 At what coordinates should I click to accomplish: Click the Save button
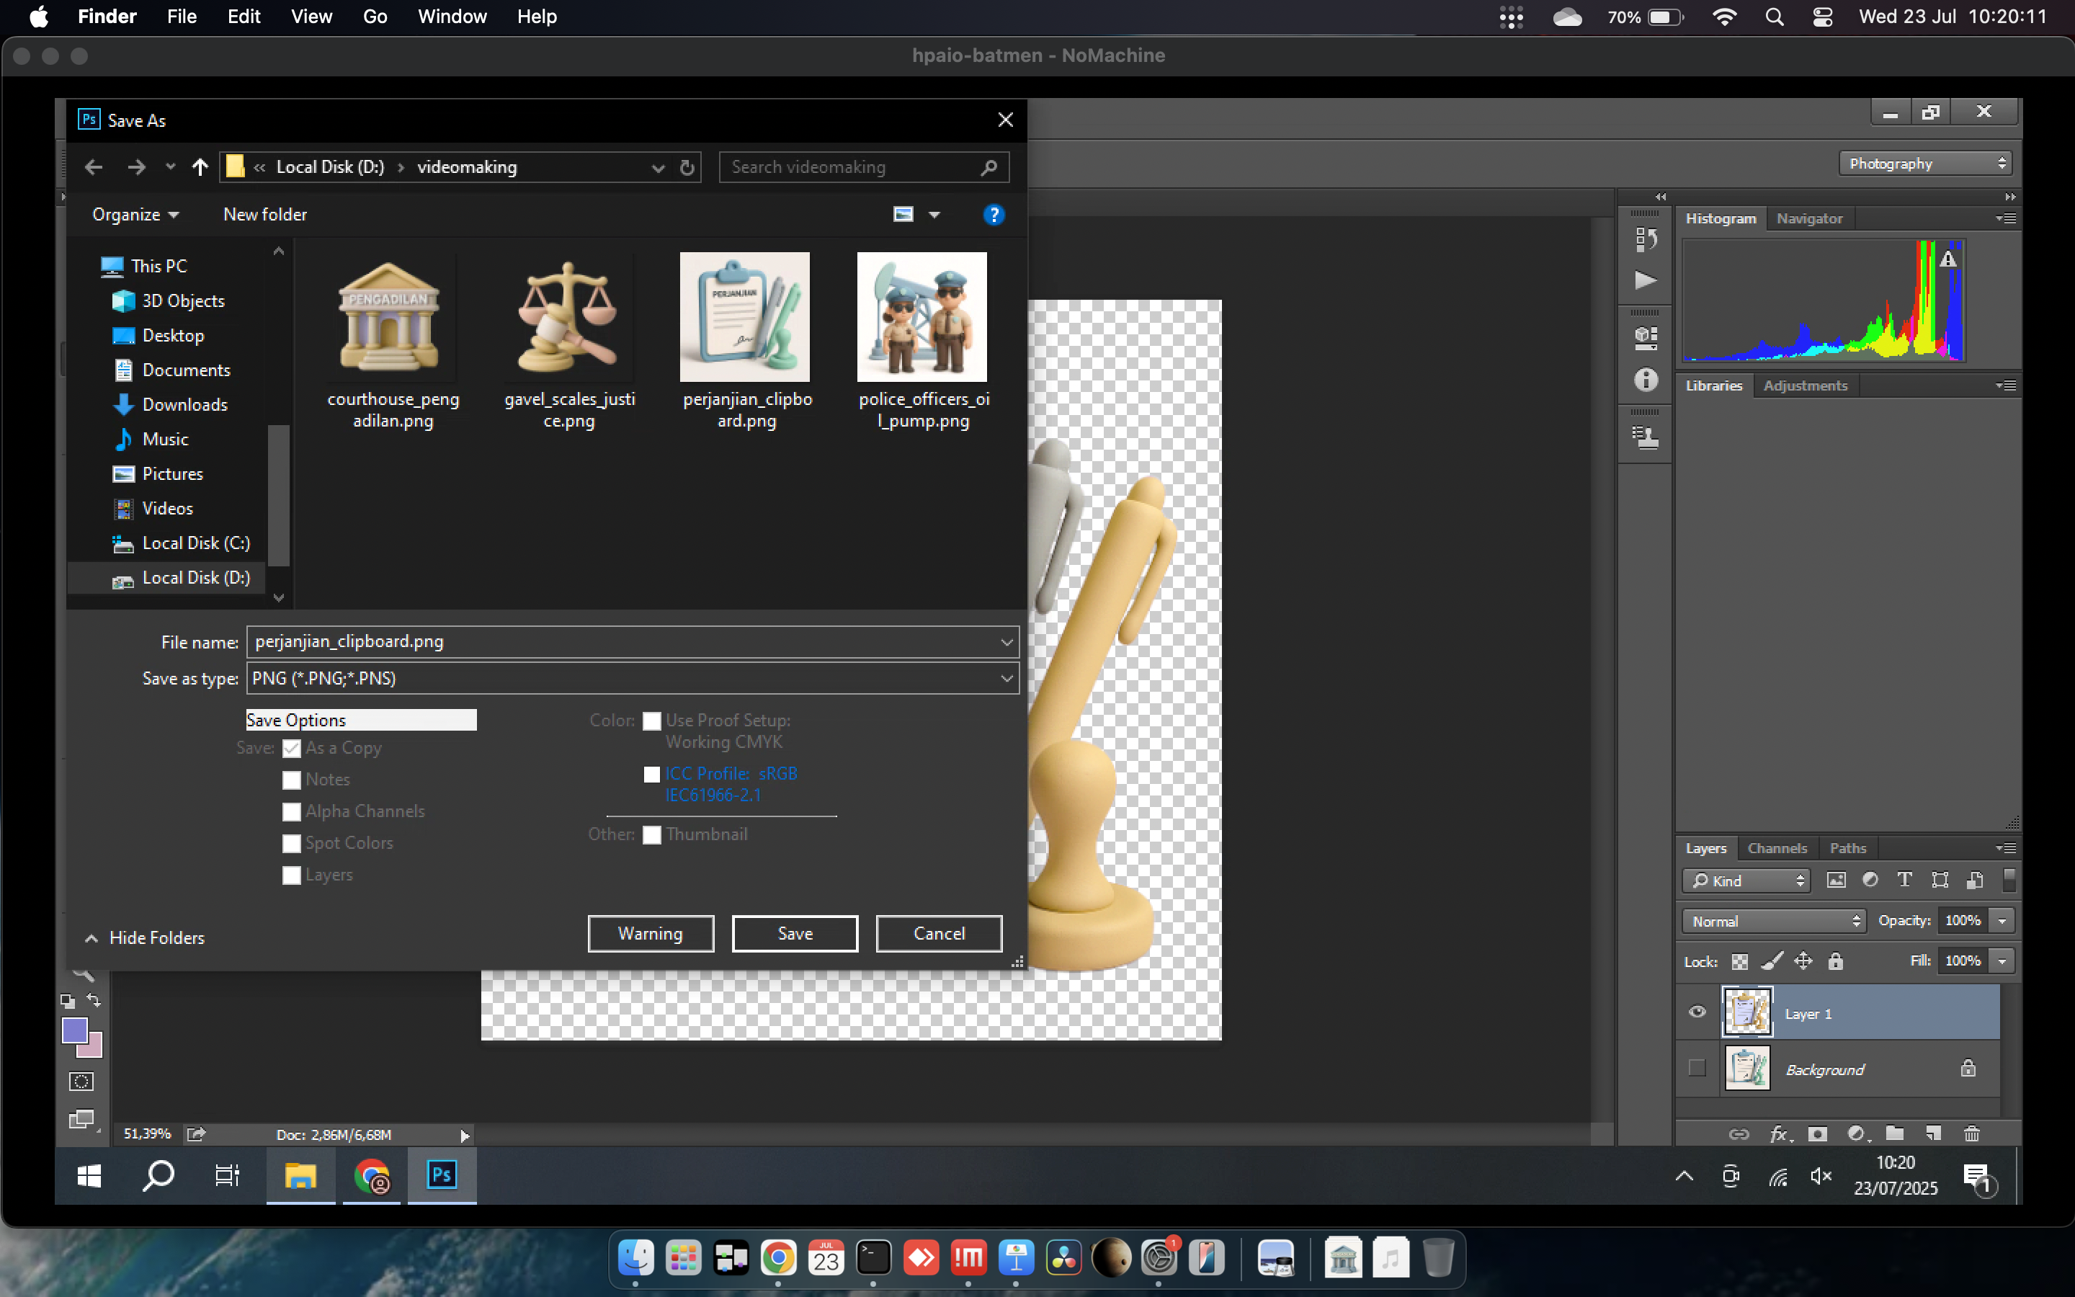tap(794, 933)
